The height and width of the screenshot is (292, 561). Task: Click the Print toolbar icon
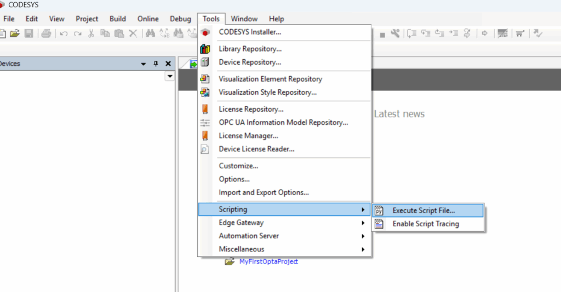tap(46, 33)
